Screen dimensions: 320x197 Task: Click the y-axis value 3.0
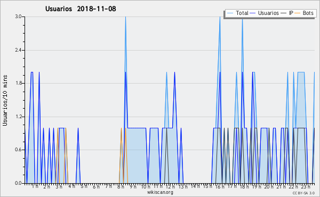(x=18, y=17)
